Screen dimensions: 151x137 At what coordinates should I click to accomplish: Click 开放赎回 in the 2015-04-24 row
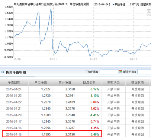tap(138, 89)
